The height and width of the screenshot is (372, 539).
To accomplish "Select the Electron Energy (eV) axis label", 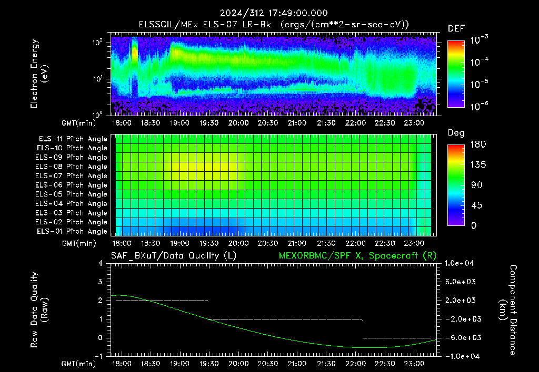I will tap(39, 74).
